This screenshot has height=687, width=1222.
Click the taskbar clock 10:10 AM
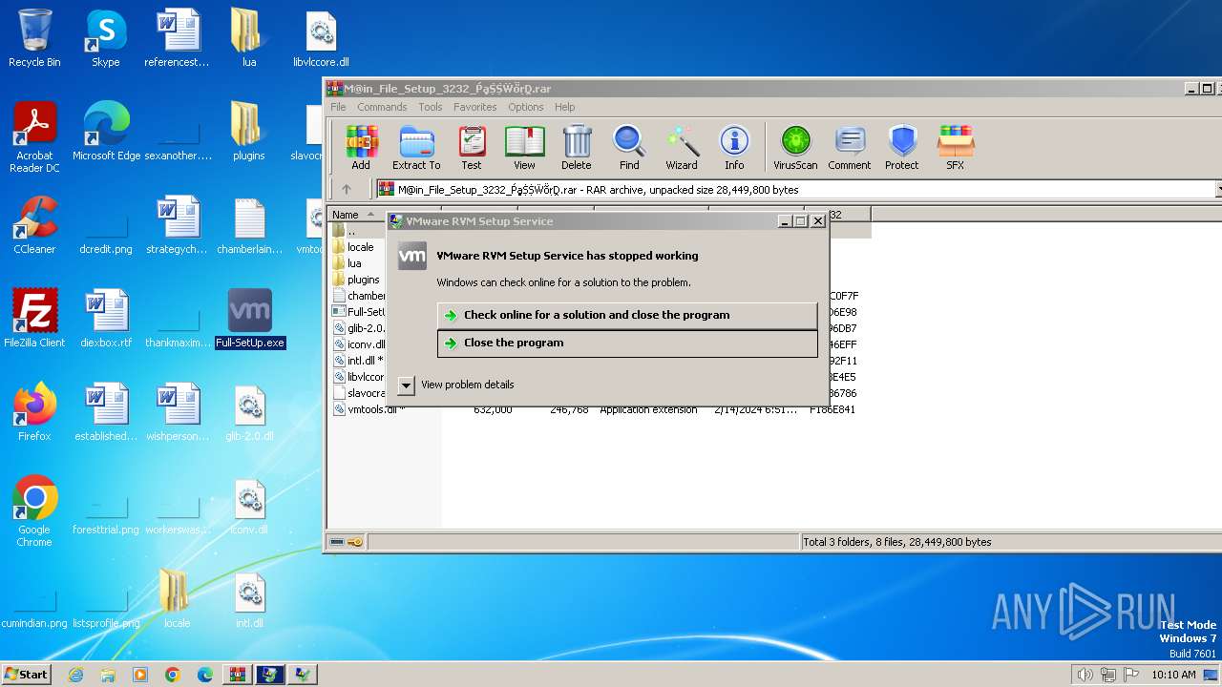(1173, 675)
